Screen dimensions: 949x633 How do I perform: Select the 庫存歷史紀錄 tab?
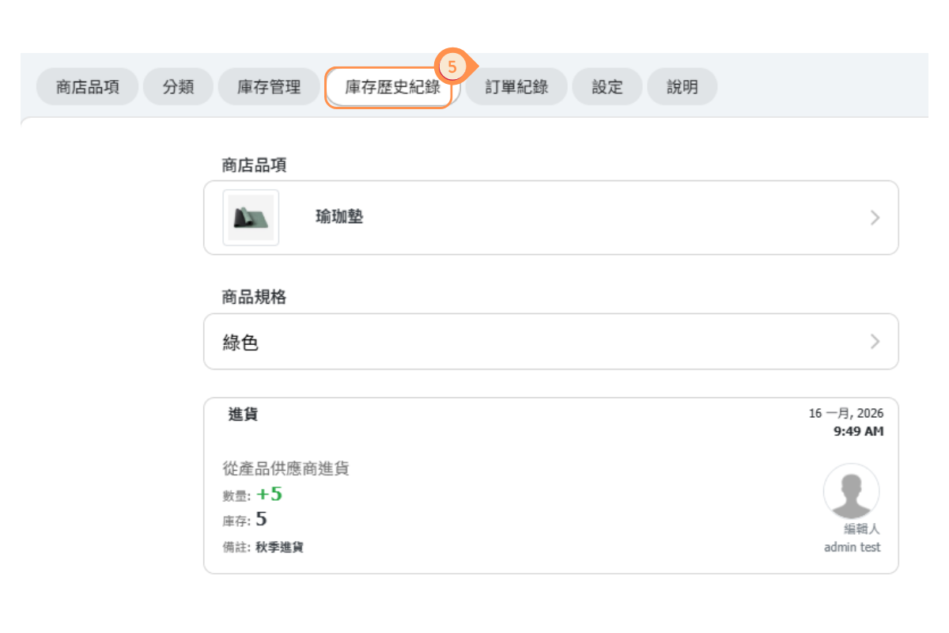coord(391,87)
